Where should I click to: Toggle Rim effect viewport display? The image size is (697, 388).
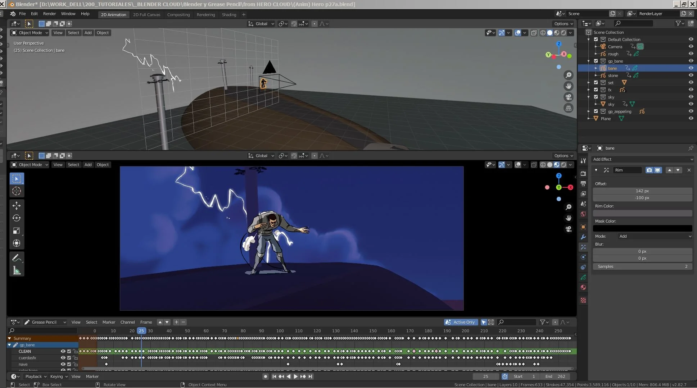pyautogui.click(x=657, y=170)
